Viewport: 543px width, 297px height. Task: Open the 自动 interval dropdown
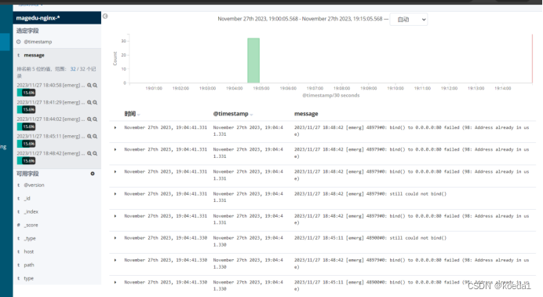coord(409,20)
